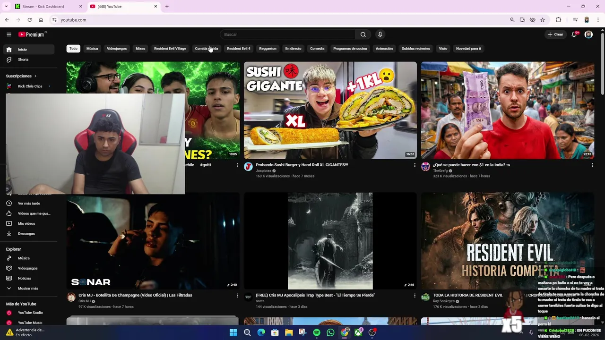The width and height of the screenshot is (605, 340).
Task: Open Ray Snakeyes channel link
Action: (444, 301)
